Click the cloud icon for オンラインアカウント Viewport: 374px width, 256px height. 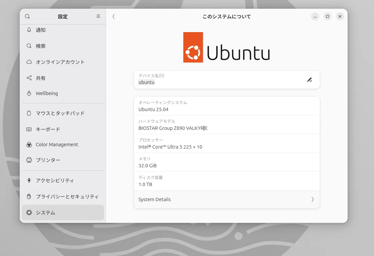pos(29,62)
